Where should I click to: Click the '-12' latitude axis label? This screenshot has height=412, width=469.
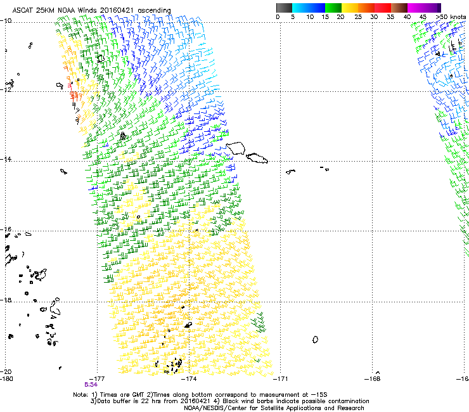tap(6, 89)
